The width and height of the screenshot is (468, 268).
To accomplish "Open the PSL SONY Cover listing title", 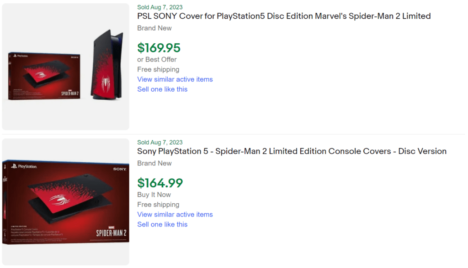I will pos(283,16).
